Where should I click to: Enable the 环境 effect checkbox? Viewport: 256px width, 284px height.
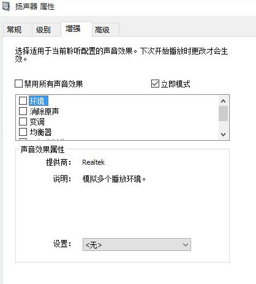23,101
